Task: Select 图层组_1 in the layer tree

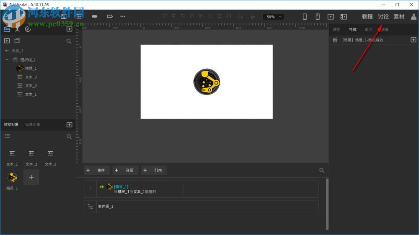Action: [28, 60]
